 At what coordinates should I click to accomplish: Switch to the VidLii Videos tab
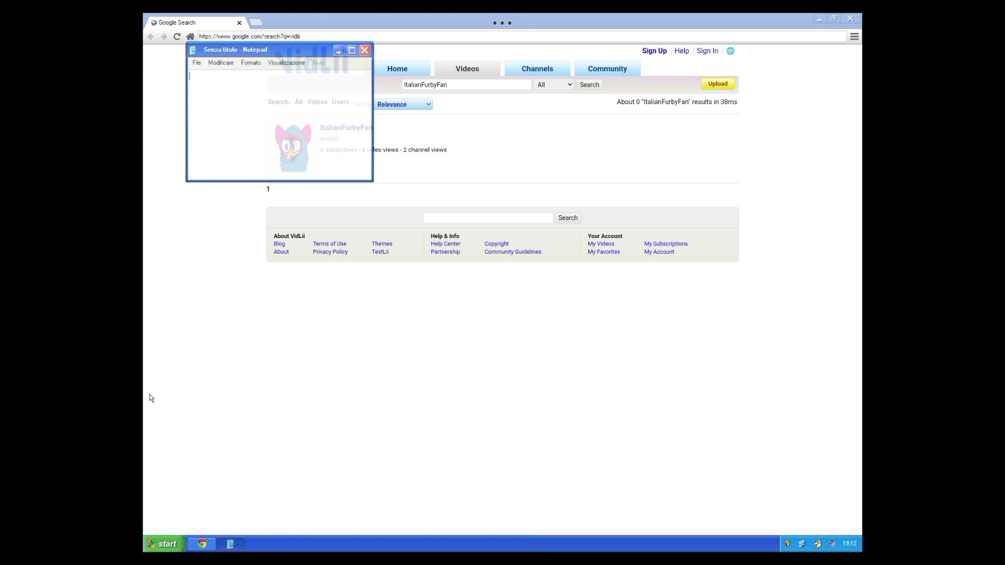click(x=467, y=69)
